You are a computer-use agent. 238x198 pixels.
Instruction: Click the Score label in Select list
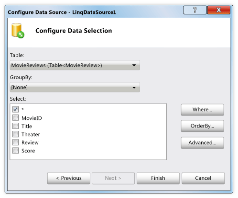[x=28, y=151]
